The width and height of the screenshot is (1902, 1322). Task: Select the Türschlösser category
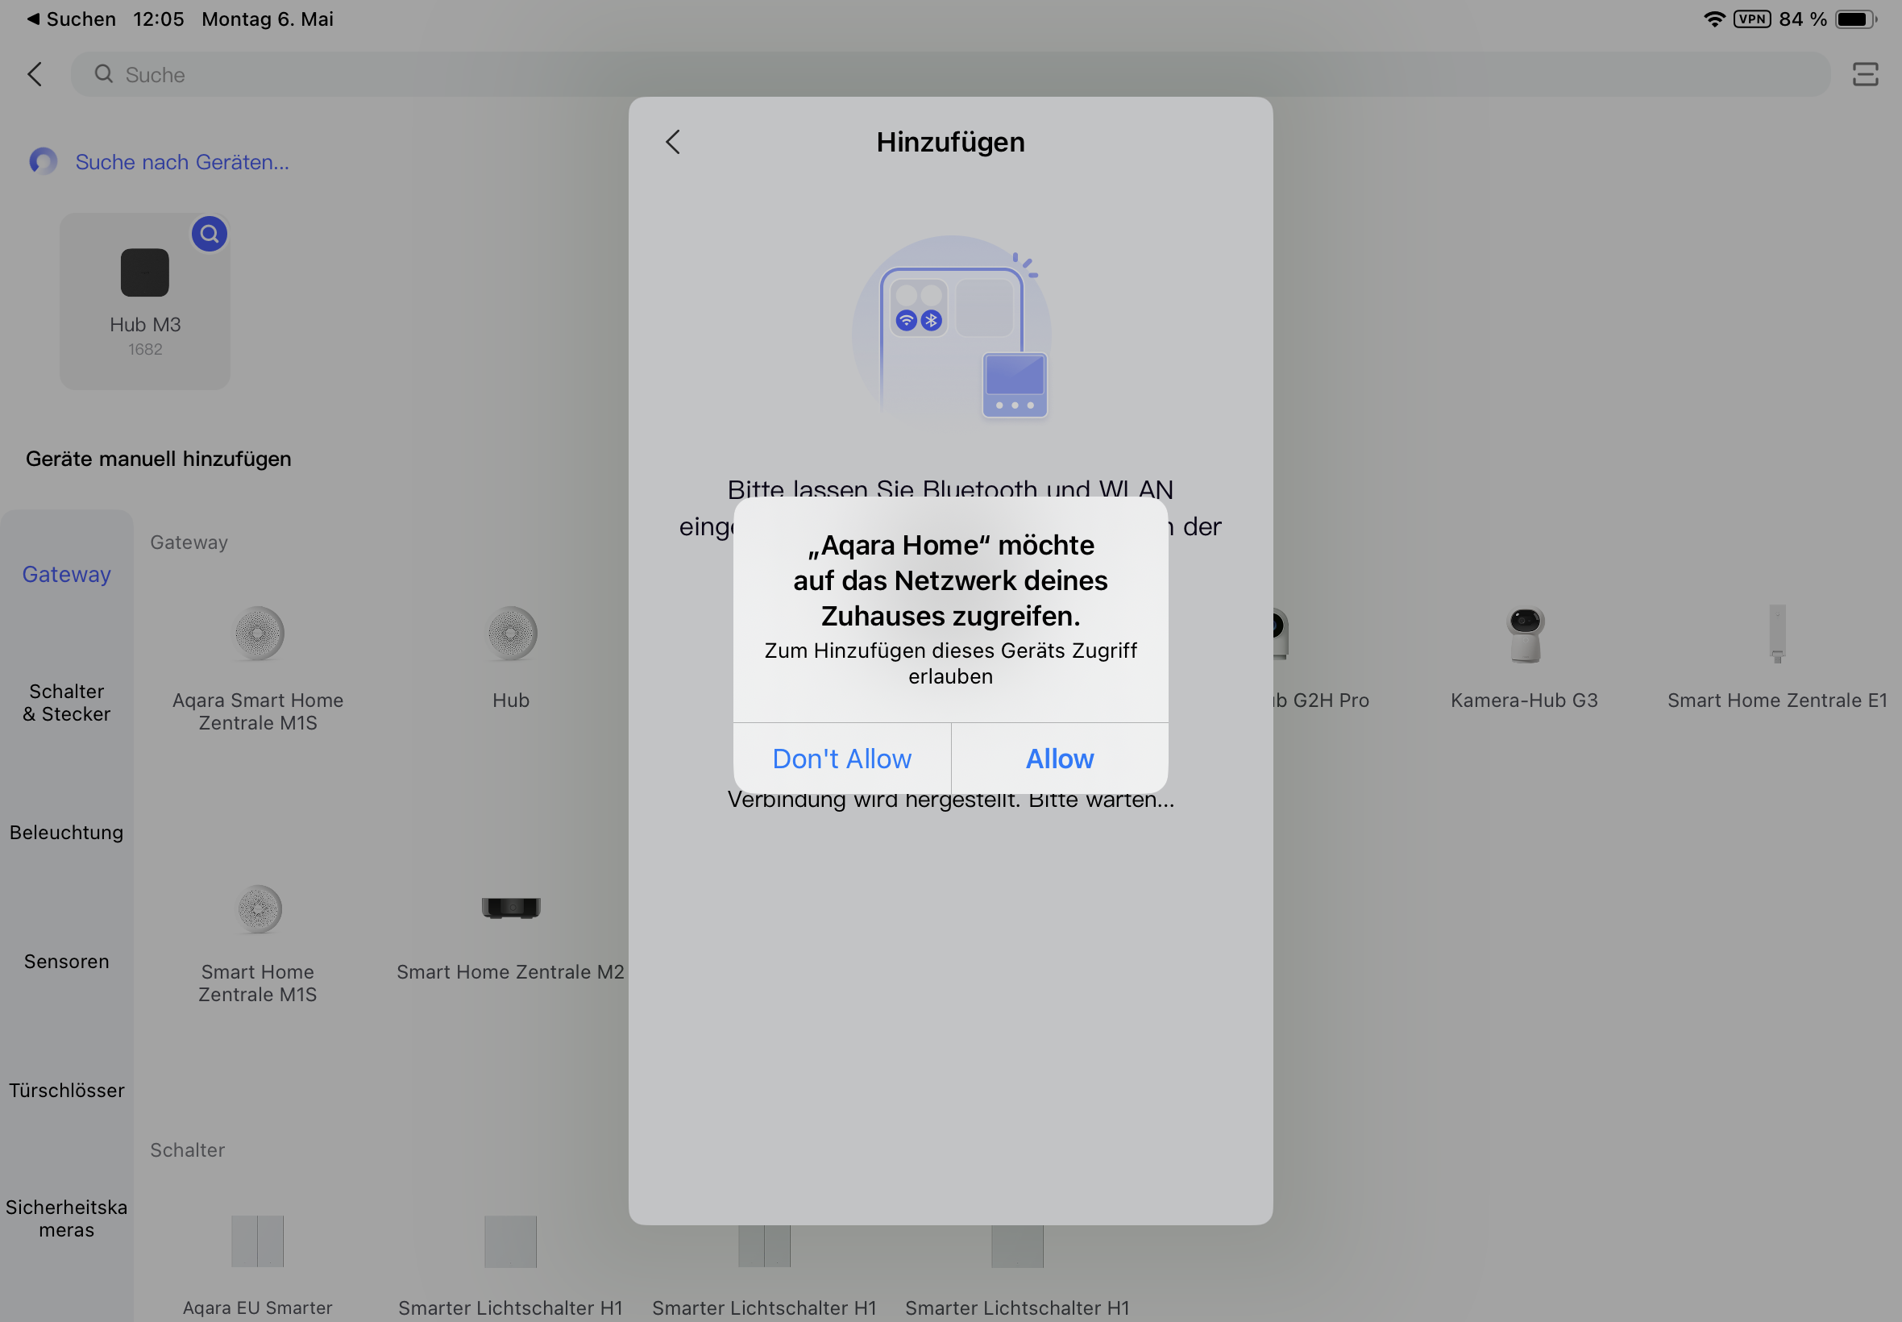[66, 1090]
